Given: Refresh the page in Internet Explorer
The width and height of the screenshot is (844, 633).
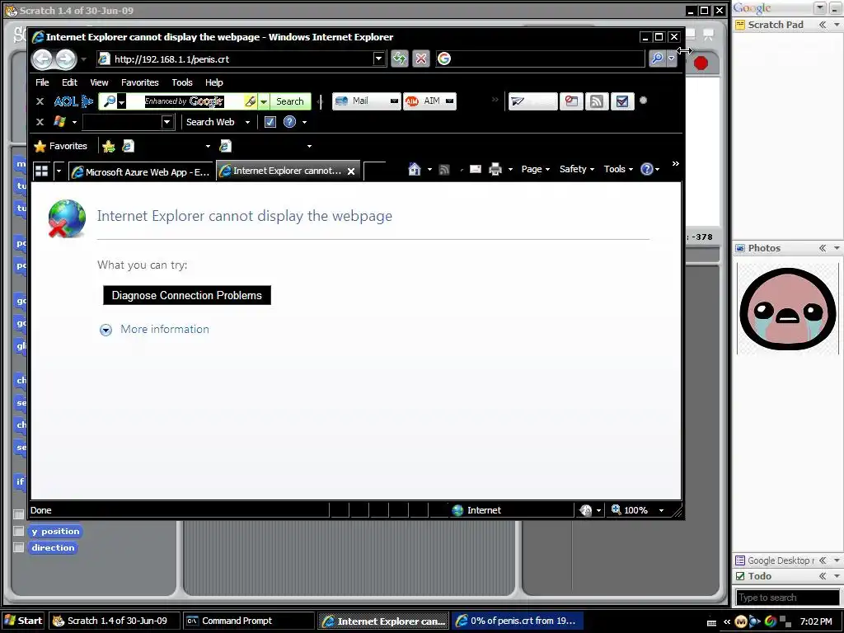Looking at the screenshot, I should tap(400, 59).
